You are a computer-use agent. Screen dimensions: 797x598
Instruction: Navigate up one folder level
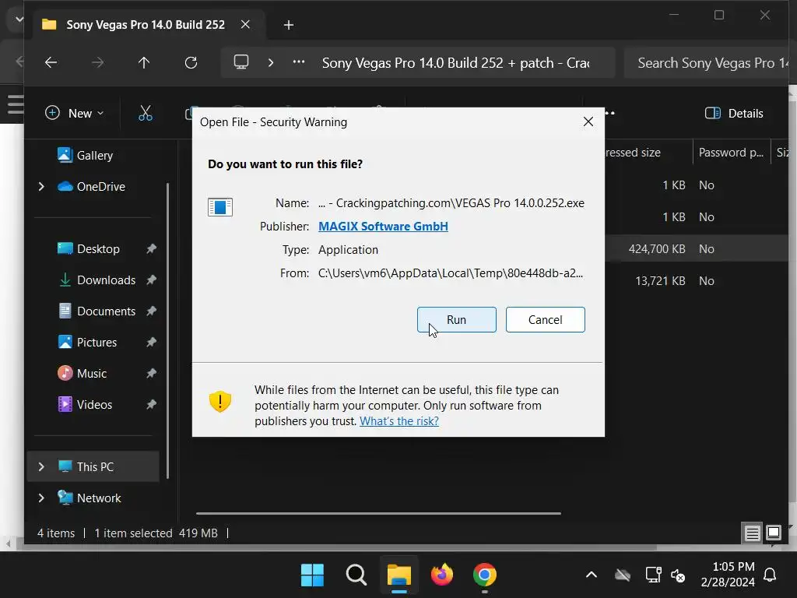[144, 62]
